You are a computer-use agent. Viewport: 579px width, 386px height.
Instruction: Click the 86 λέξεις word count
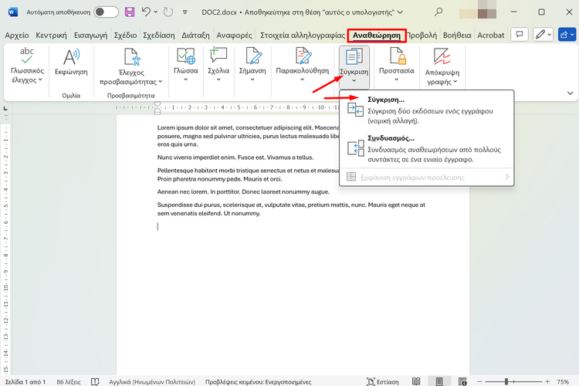pyautogui.click(x=69, y=381)
